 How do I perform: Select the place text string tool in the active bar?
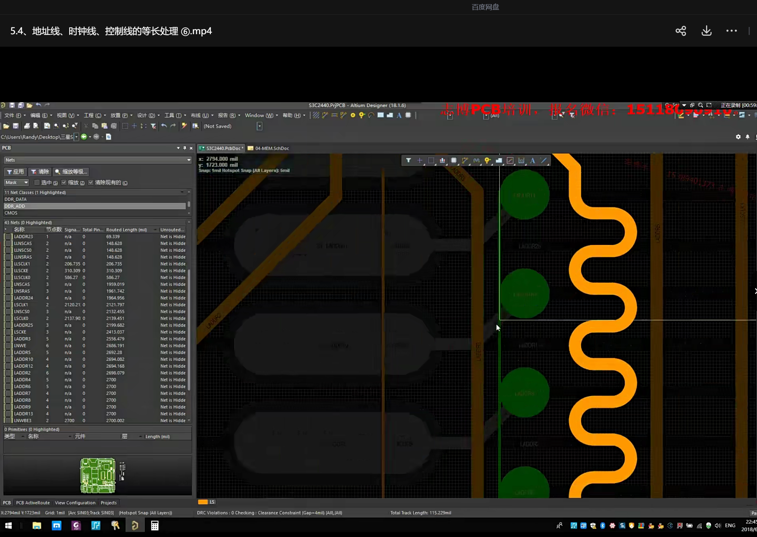[x=532, y=161]
